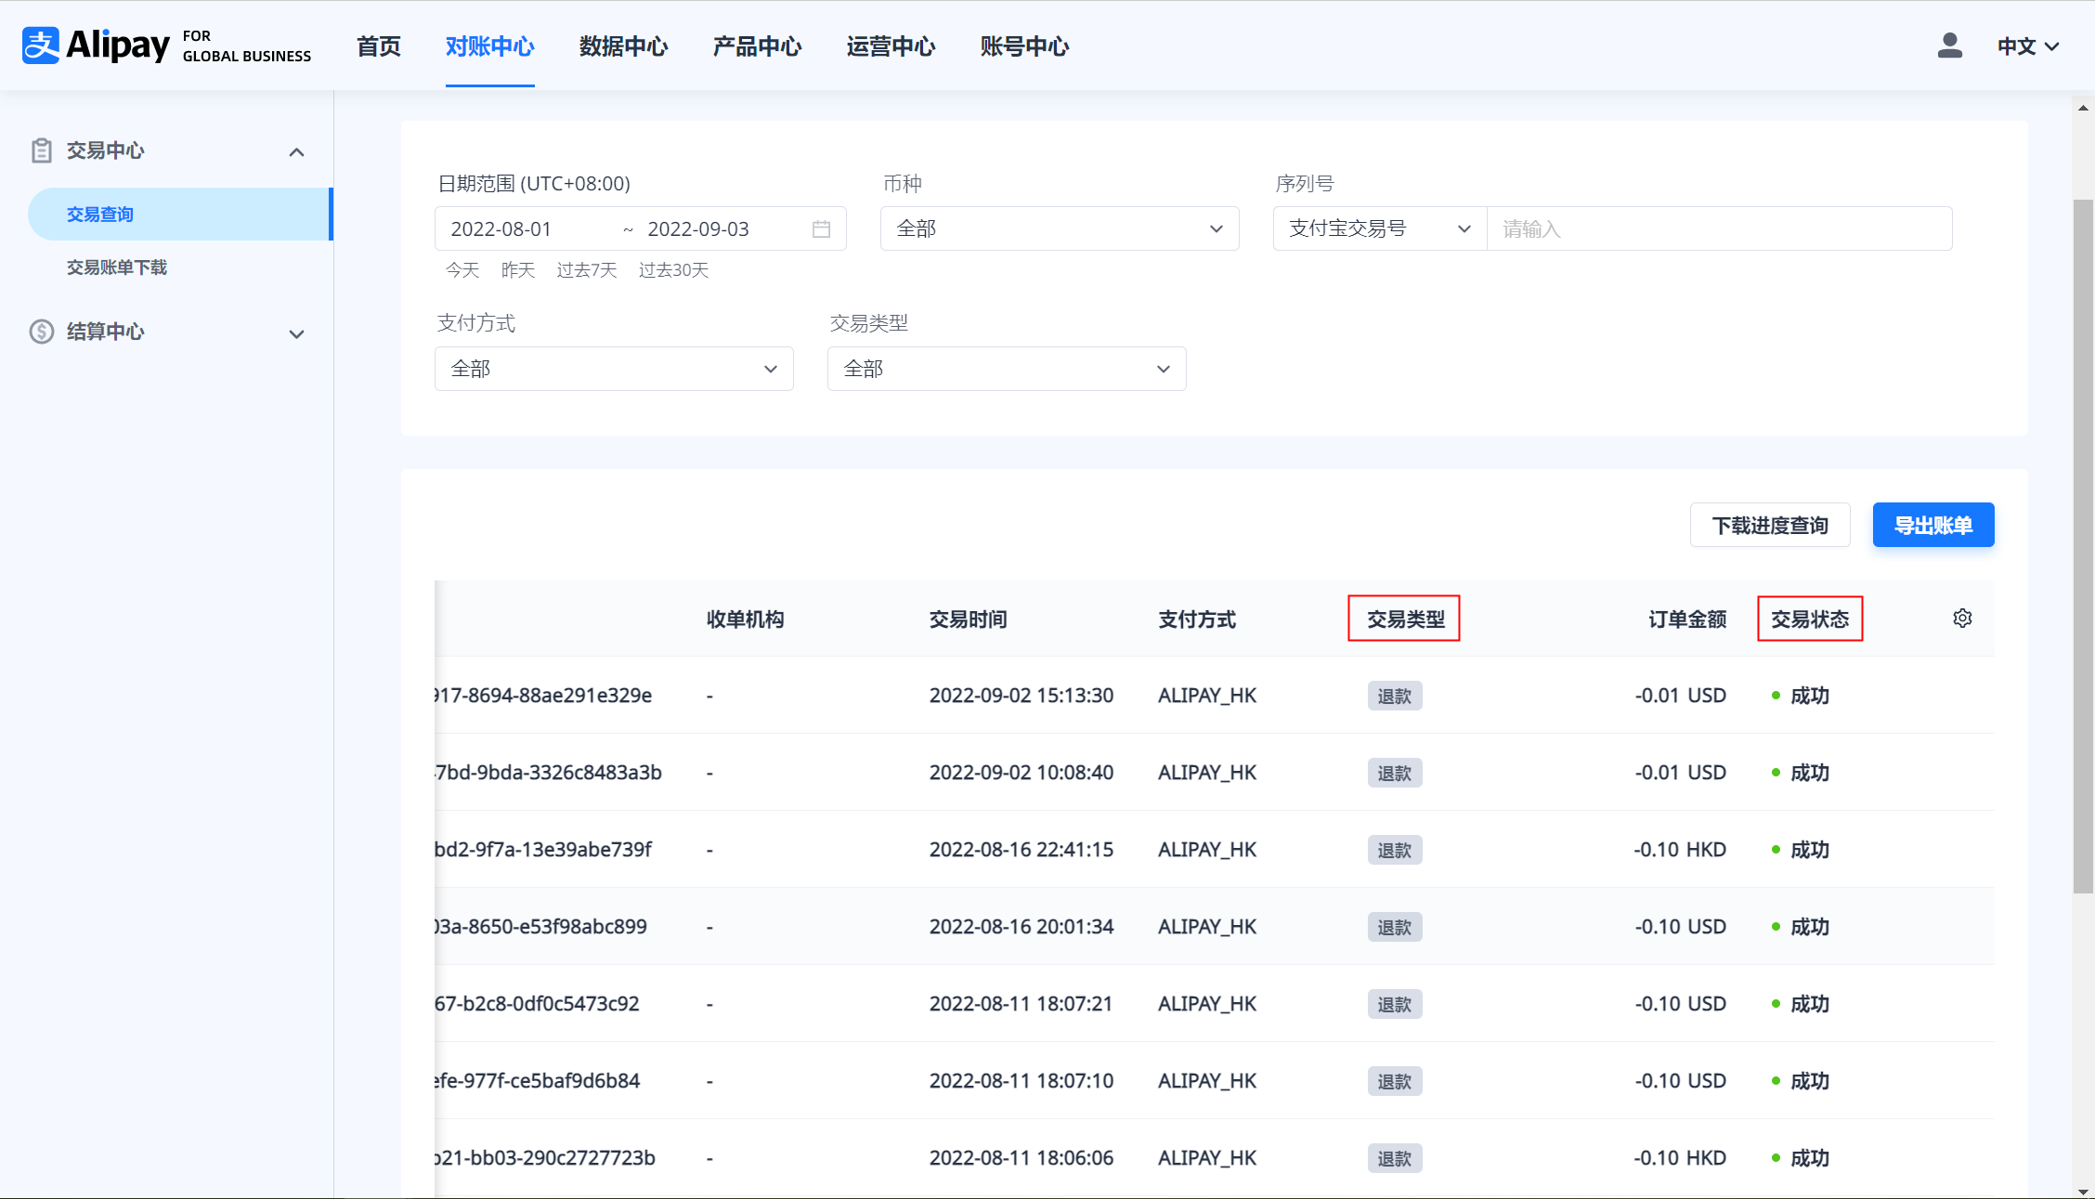
Task: Open the 交易类型 filter dropdown
Action: tap(1006, 369)
